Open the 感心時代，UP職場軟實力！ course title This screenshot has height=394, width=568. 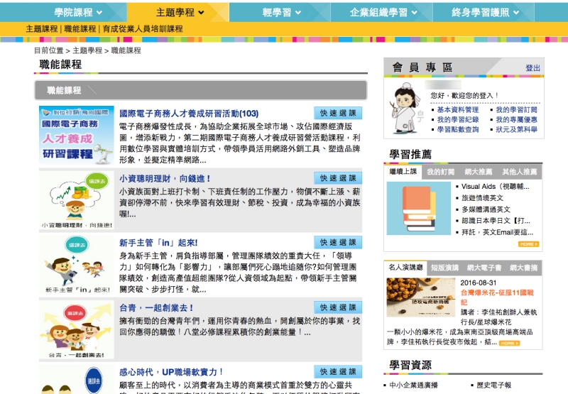point(171,372)
